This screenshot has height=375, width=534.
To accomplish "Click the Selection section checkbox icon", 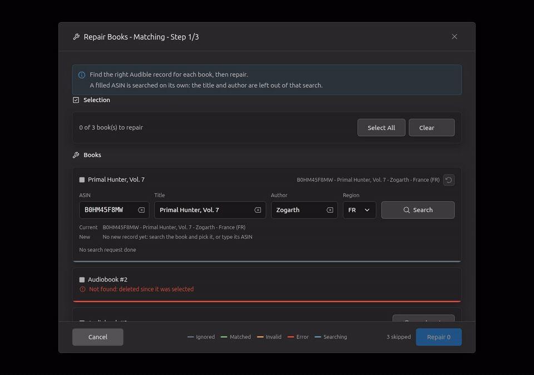I will (x=76, y=100).
